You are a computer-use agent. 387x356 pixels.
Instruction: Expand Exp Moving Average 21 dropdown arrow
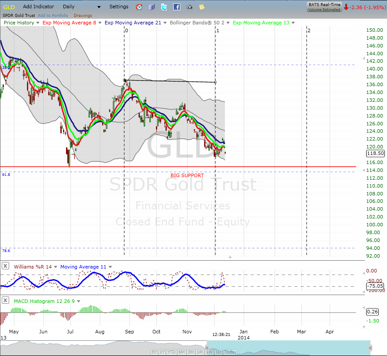click(165, 23)
